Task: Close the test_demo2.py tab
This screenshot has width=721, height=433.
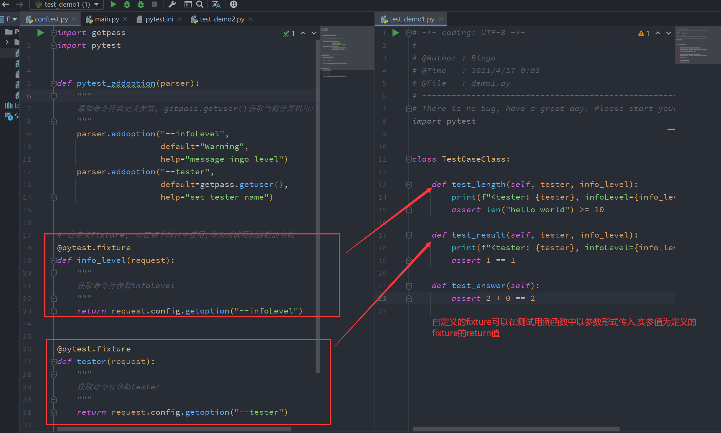Action: point(251,19)
